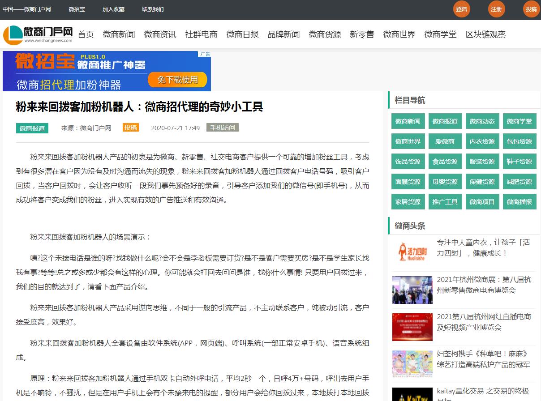This screenshot has width=541, height=401.
Task: Click 免下载使用 button in banner
Action: [x=177, y=80]
